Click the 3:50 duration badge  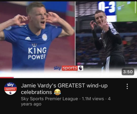tap(128, 72)
